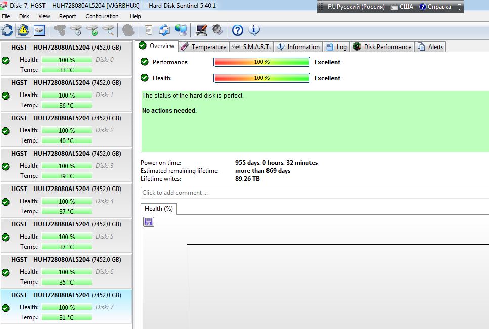Select the HGST disk labelled Disk: 5

(66, 236)
